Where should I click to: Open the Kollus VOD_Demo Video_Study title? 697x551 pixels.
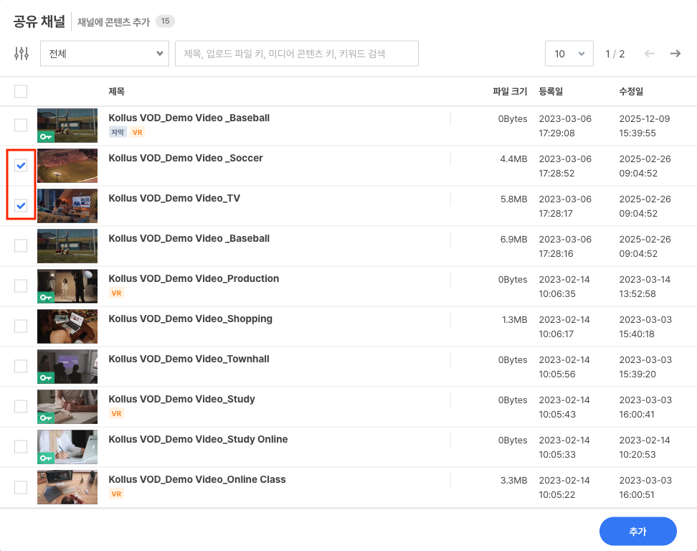[x=181, y=399]
